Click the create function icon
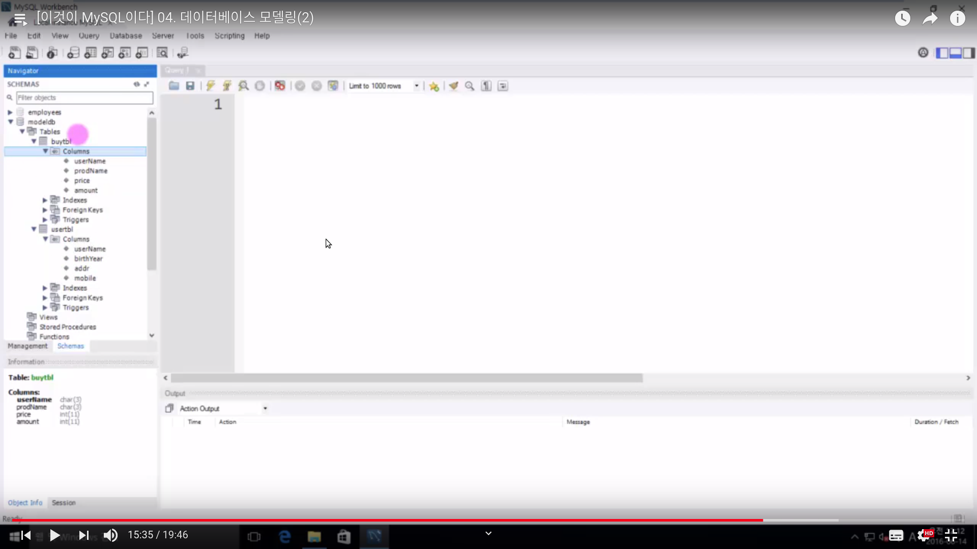The height and width of the screenshot is (549, 977). [x=142, y=52]
